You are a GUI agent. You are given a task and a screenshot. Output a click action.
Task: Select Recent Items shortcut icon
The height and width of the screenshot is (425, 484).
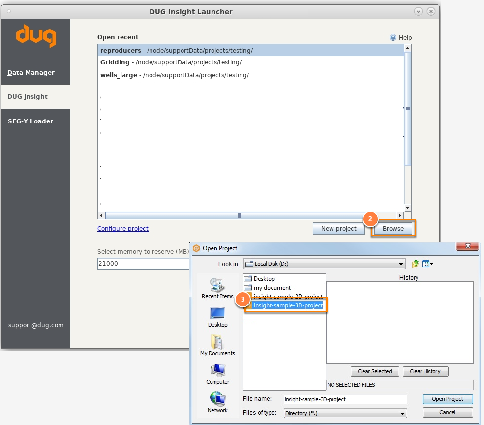point(217,288)
